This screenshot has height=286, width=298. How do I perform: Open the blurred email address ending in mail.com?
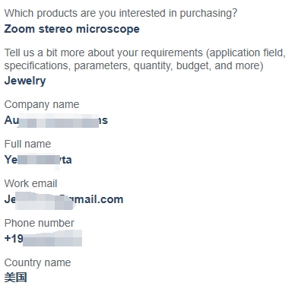coord(64,199)
